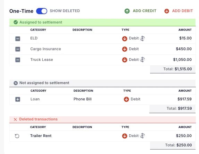Remove ELD from settlement with minus button
This screenshot has width=199, height=154.
point(18,38)
